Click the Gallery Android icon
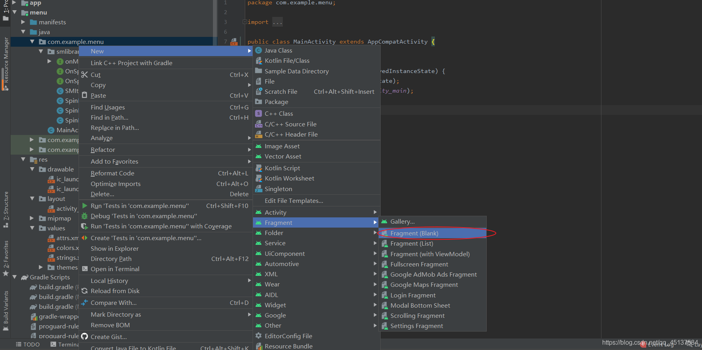The width and height of the screenshot is (702, 350). click(384, 221)
